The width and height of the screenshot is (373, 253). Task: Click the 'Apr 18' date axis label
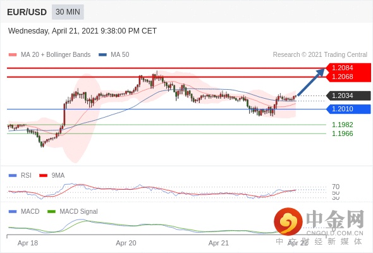(28, 243)
